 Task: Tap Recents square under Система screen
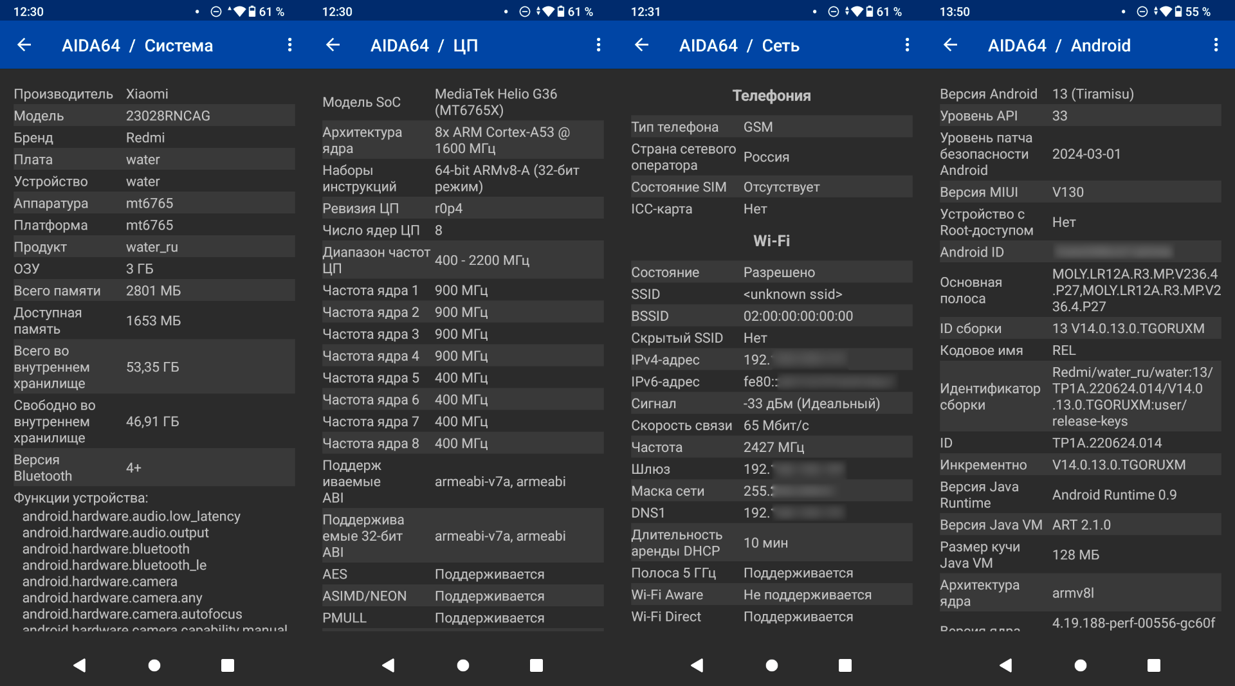228,665
